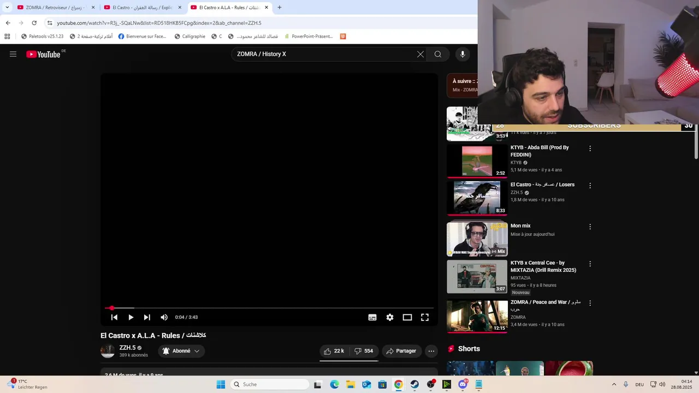Image resolution: width=699 pixels, height=393 pixels.
Task: Open Microsoft Store from the taskbar
Action: (x=382, y=384)
